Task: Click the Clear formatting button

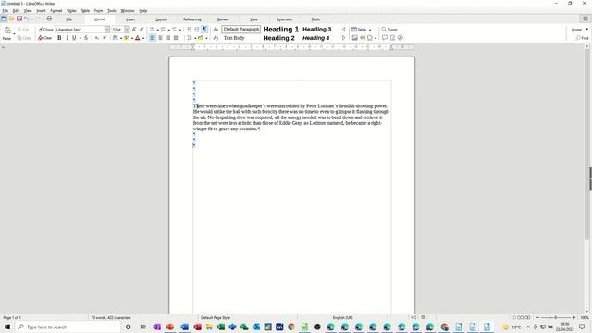Action: (45, 38)
